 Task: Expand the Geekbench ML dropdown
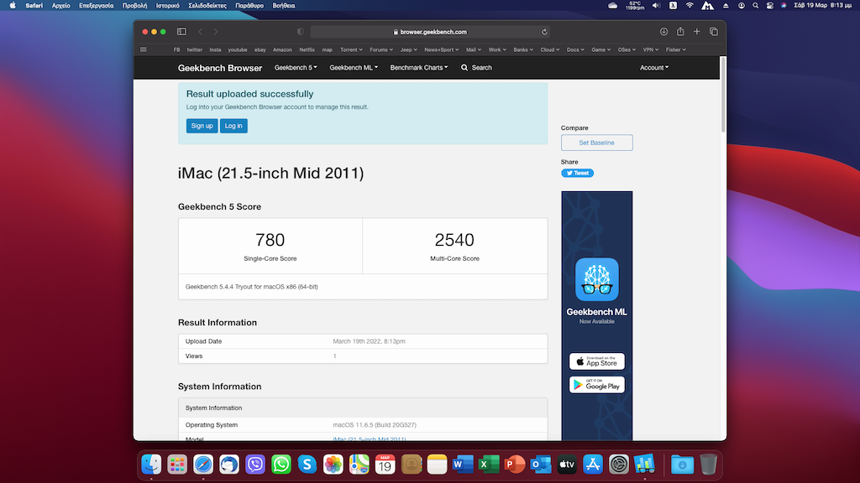(x=354, y=68)
